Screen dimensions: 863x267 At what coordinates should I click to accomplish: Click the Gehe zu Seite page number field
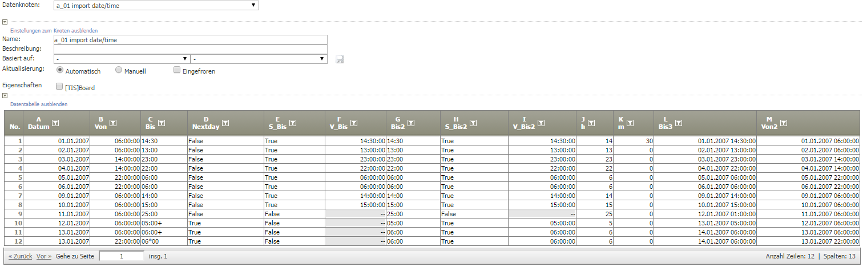tap(122, 257)
